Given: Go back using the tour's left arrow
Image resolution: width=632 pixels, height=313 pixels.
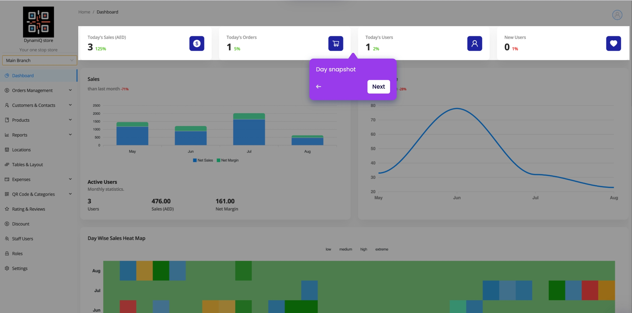Looking at the screenshot, I should pyautogui.click(x=318, y=87).
